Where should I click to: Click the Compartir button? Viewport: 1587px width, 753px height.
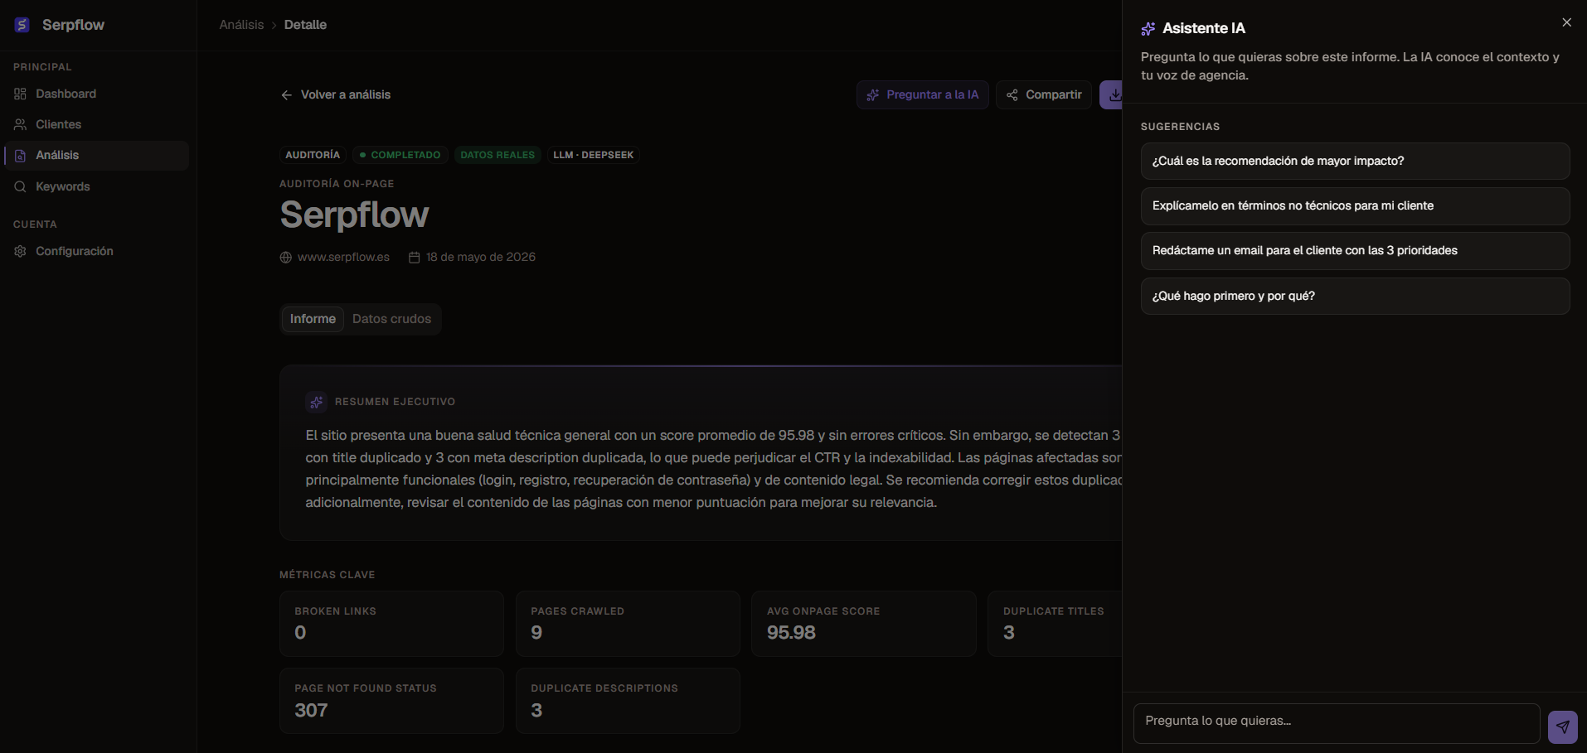(1044, 94)
